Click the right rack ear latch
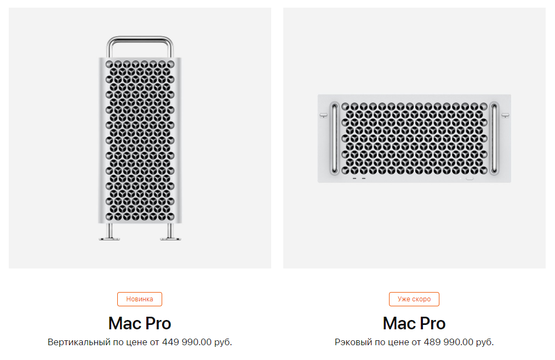This screenshot has width=555, height=360. 505,115
